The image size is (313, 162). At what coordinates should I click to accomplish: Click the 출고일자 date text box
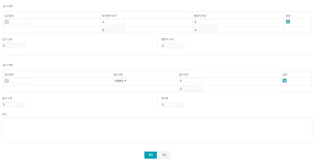19,81
